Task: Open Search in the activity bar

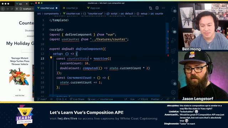Action: (173, 20)
